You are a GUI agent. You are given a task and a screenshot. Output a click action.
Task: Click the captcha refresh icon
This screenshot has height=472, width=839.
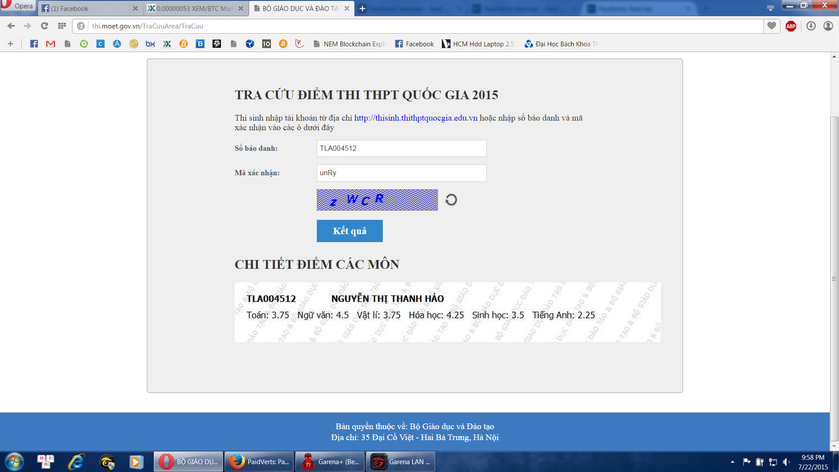coord(451,200)
